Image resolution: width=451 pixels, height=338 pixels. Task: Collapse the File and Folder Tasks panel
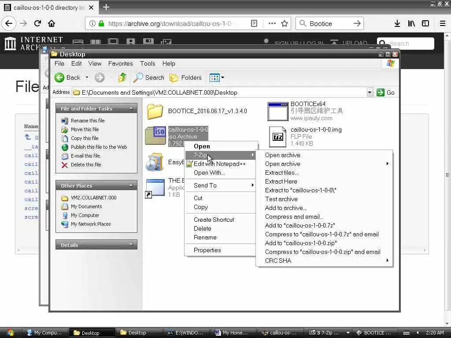131,108
